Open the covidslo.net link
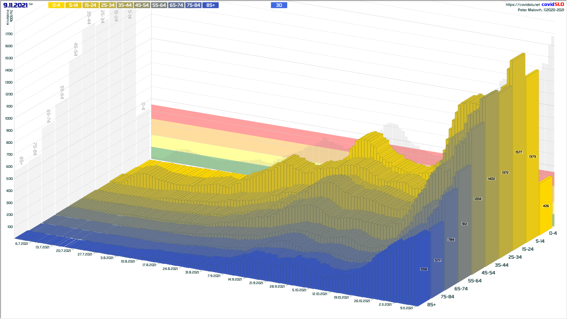This screenshot has width=567, height=319. click(522, 5)
